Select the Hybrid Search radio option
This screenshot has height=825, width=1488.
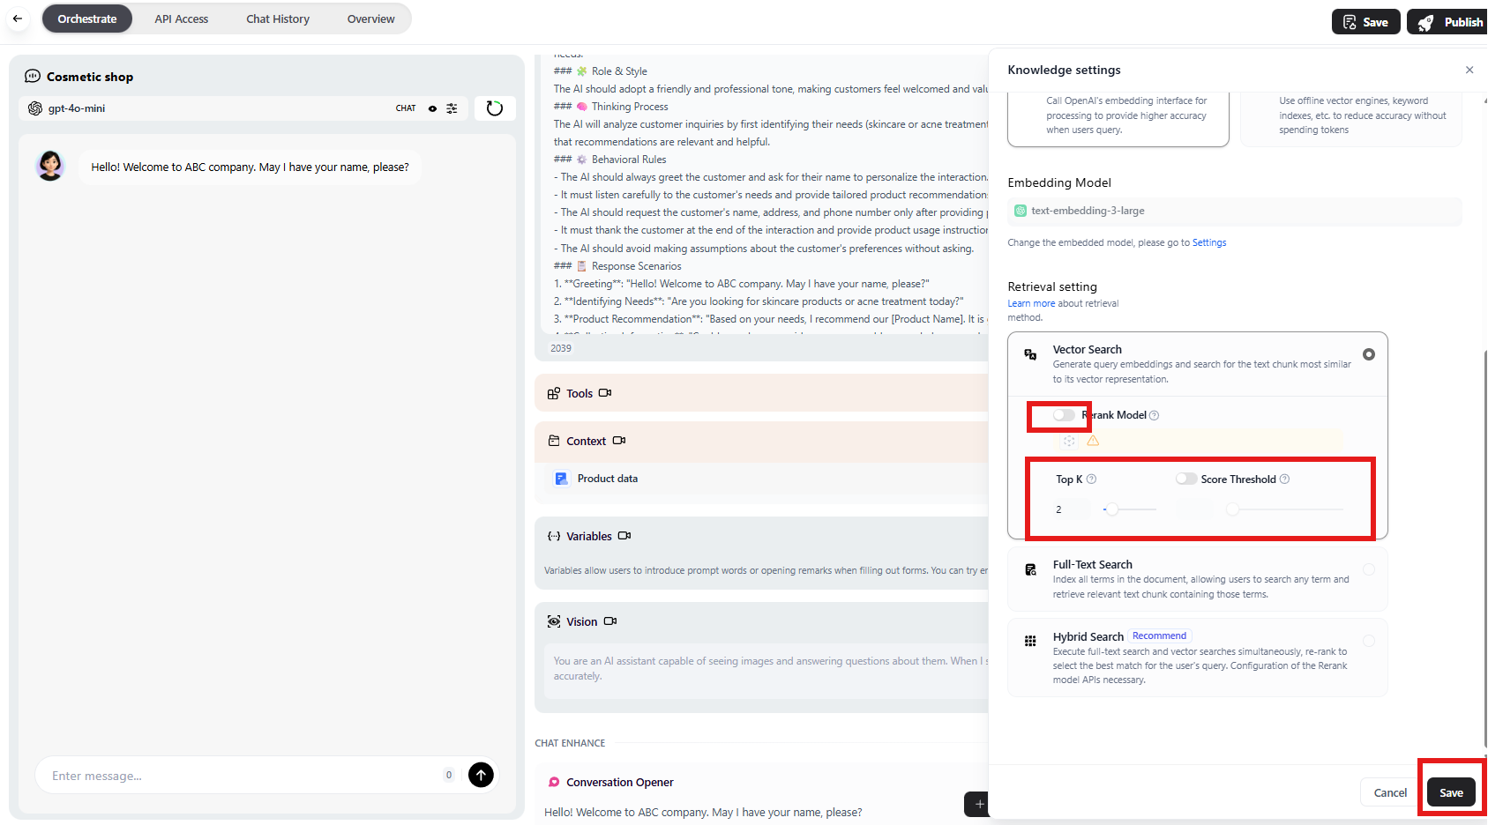1369,641
